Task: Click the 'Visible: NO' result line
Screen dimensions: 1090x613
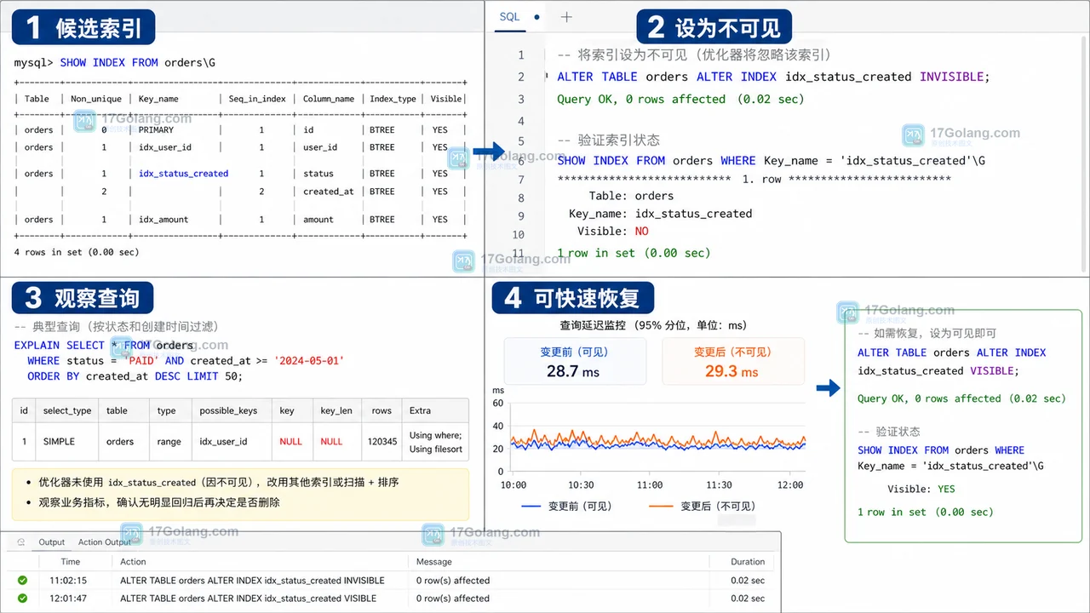Action: tap(612, 231)
